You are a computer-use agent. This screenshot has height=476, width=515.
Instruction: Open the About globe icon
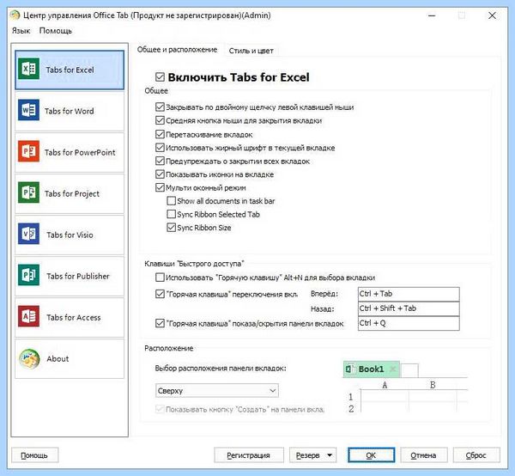[x=29, y=358]
